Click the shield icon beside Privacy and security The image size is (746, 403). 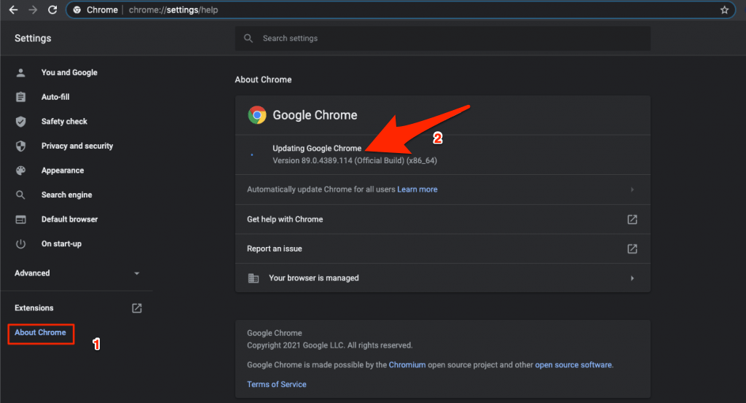point(20,146)
